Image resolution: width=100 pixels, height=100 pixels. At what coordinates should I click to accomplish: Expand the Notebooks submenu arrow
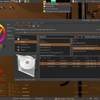pos(69,6)
